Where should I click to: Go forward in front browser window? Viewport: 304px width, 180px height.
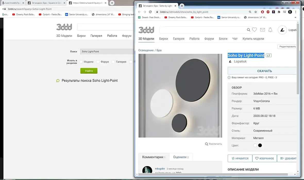click(145, 12)
